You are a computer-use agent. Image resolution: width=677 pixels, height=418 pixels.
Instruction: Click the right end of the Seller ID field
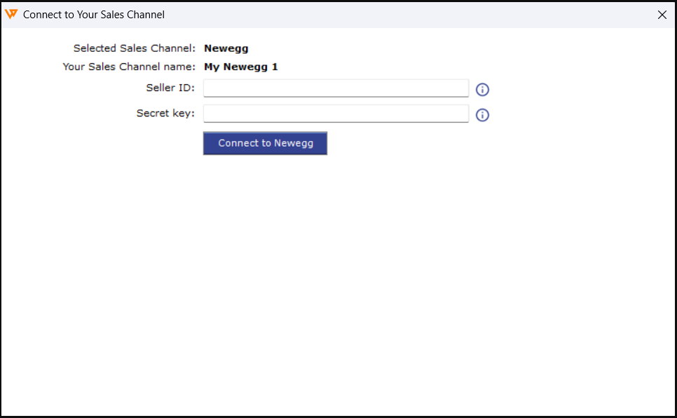(459, 88)
